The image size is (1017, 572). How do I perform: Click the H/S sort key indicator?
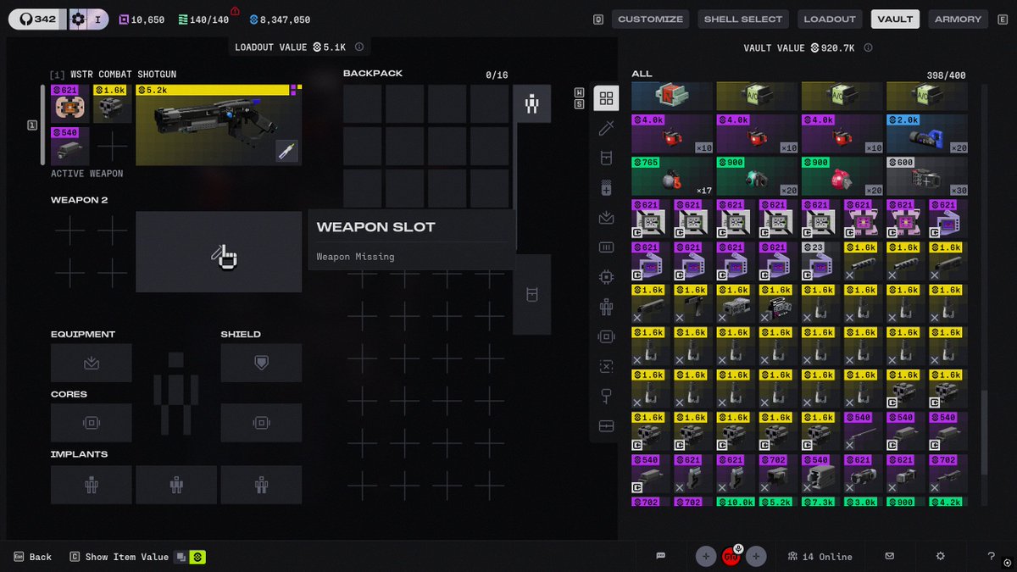(x=580, y=98)
